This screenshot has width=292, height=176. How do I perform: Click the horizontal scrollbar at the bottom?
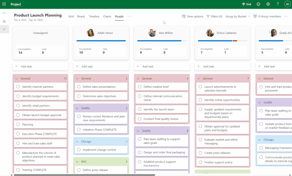point(84,175)
